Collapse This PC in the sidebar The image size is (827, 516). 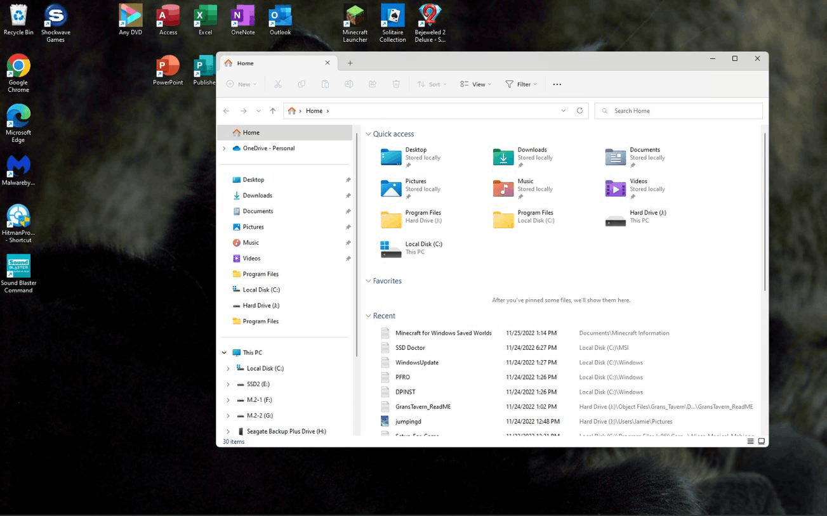(x=223, y=352)
